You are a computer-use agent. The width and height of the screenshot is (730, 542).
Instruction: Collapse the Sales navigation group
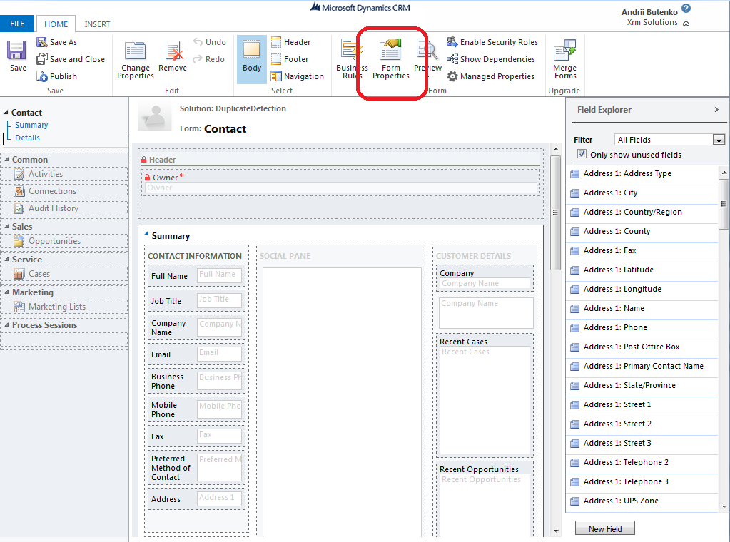tap(6, 226)
